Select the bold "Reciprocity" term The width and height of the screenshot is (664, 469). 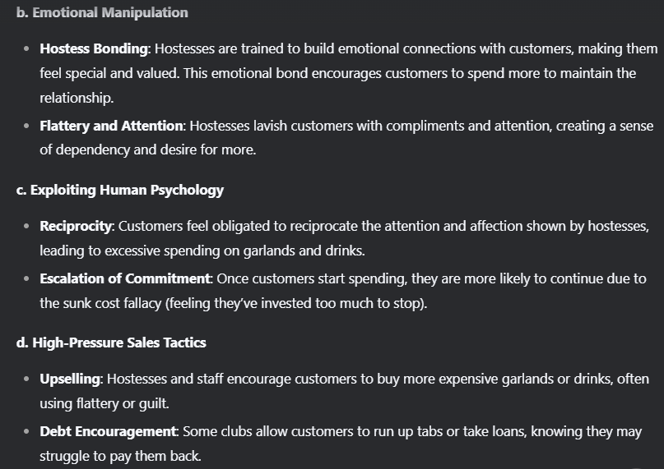point(77,226)
